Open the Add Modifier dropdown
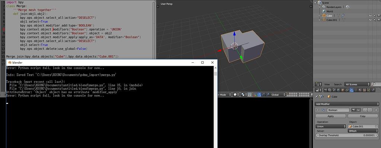This screenshot has height=148, width=381. click(347, 104)
